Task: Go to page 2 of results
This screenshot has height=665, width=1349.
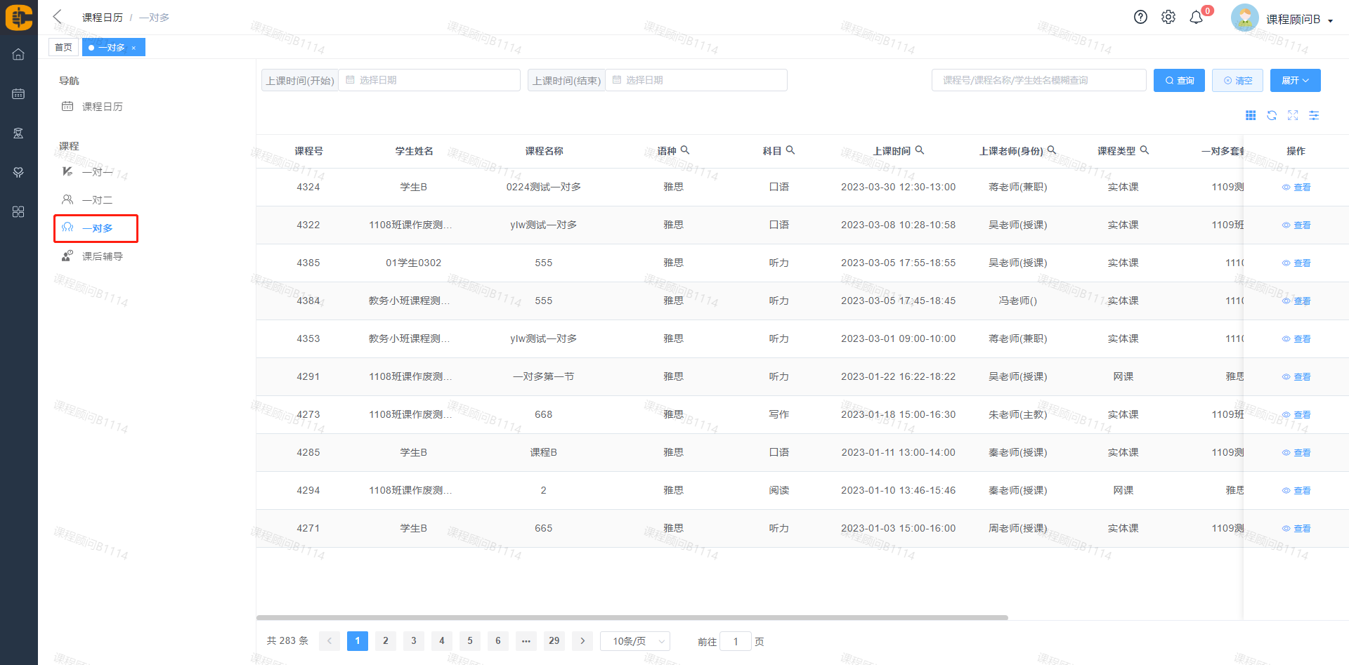Action: 385,641
